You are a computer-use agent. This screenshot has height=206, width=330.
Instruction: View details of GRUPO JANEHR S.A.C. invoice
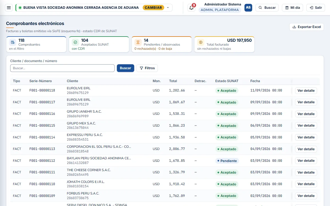coord(306,114)
